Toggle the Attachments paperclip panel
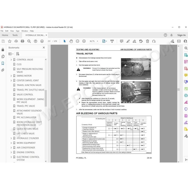Screen dimensions: 188x188 coord(3,70)
